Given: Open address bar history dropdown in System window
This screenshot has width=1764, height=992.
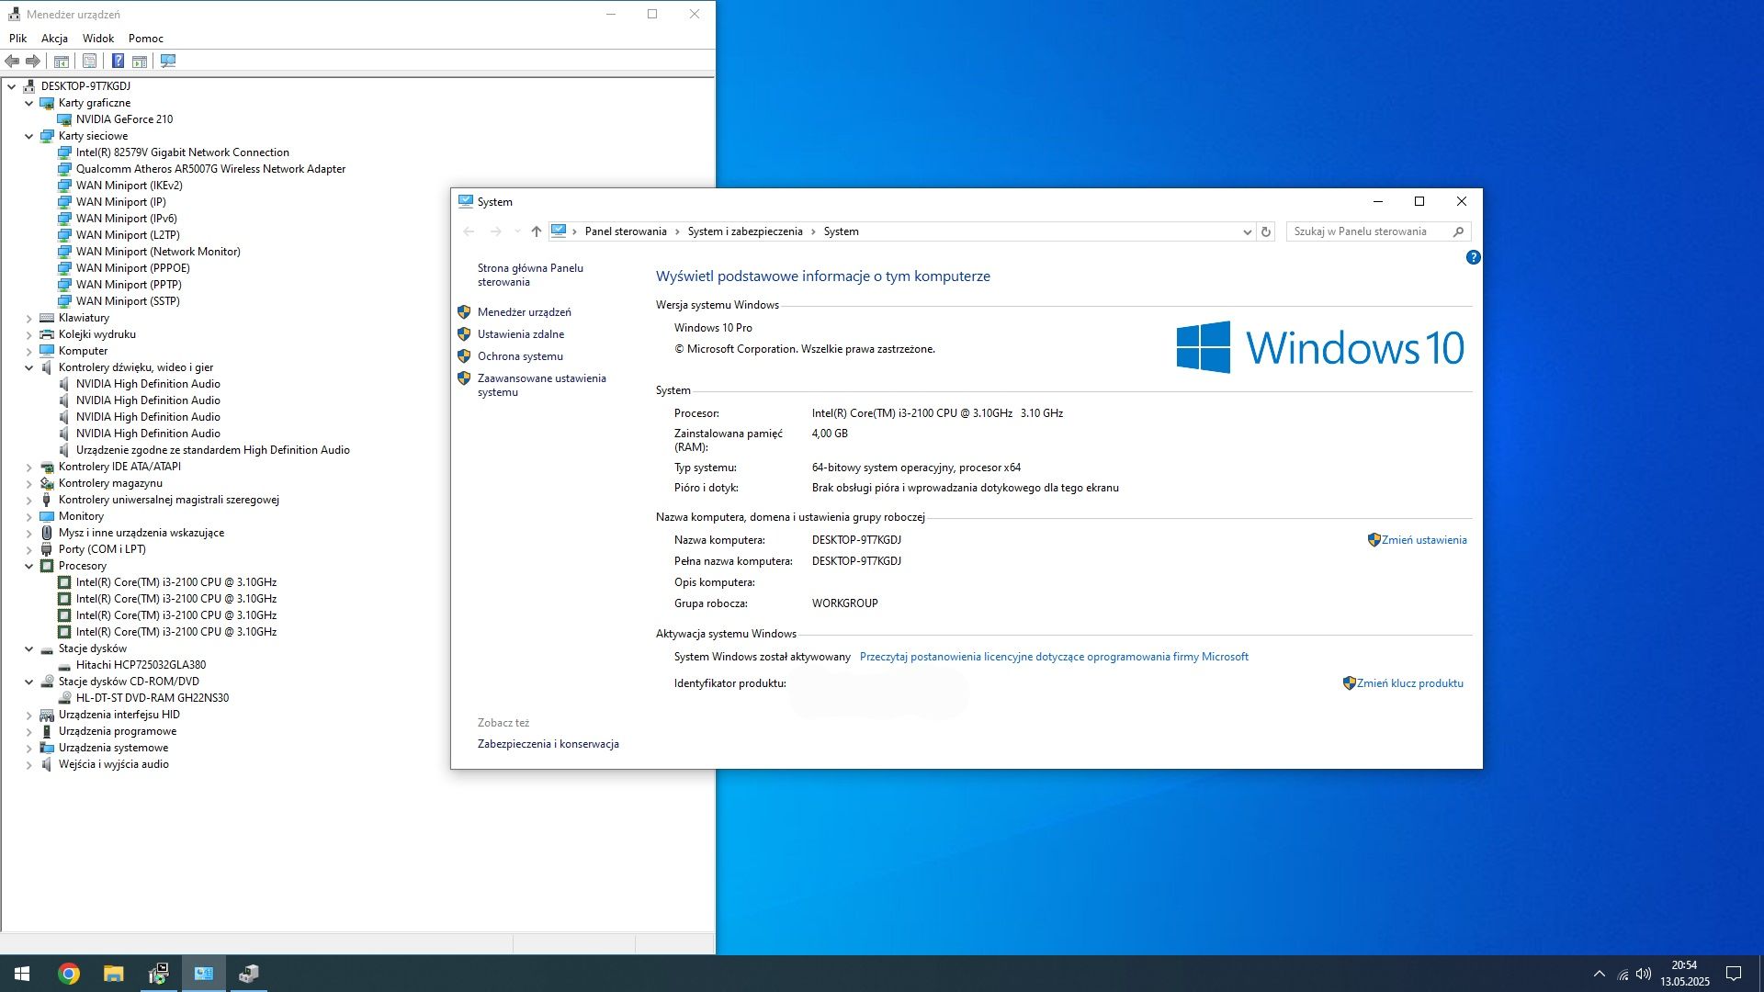Looking at the screenshot, I should pyautogui.click(x=1247, y=231).
